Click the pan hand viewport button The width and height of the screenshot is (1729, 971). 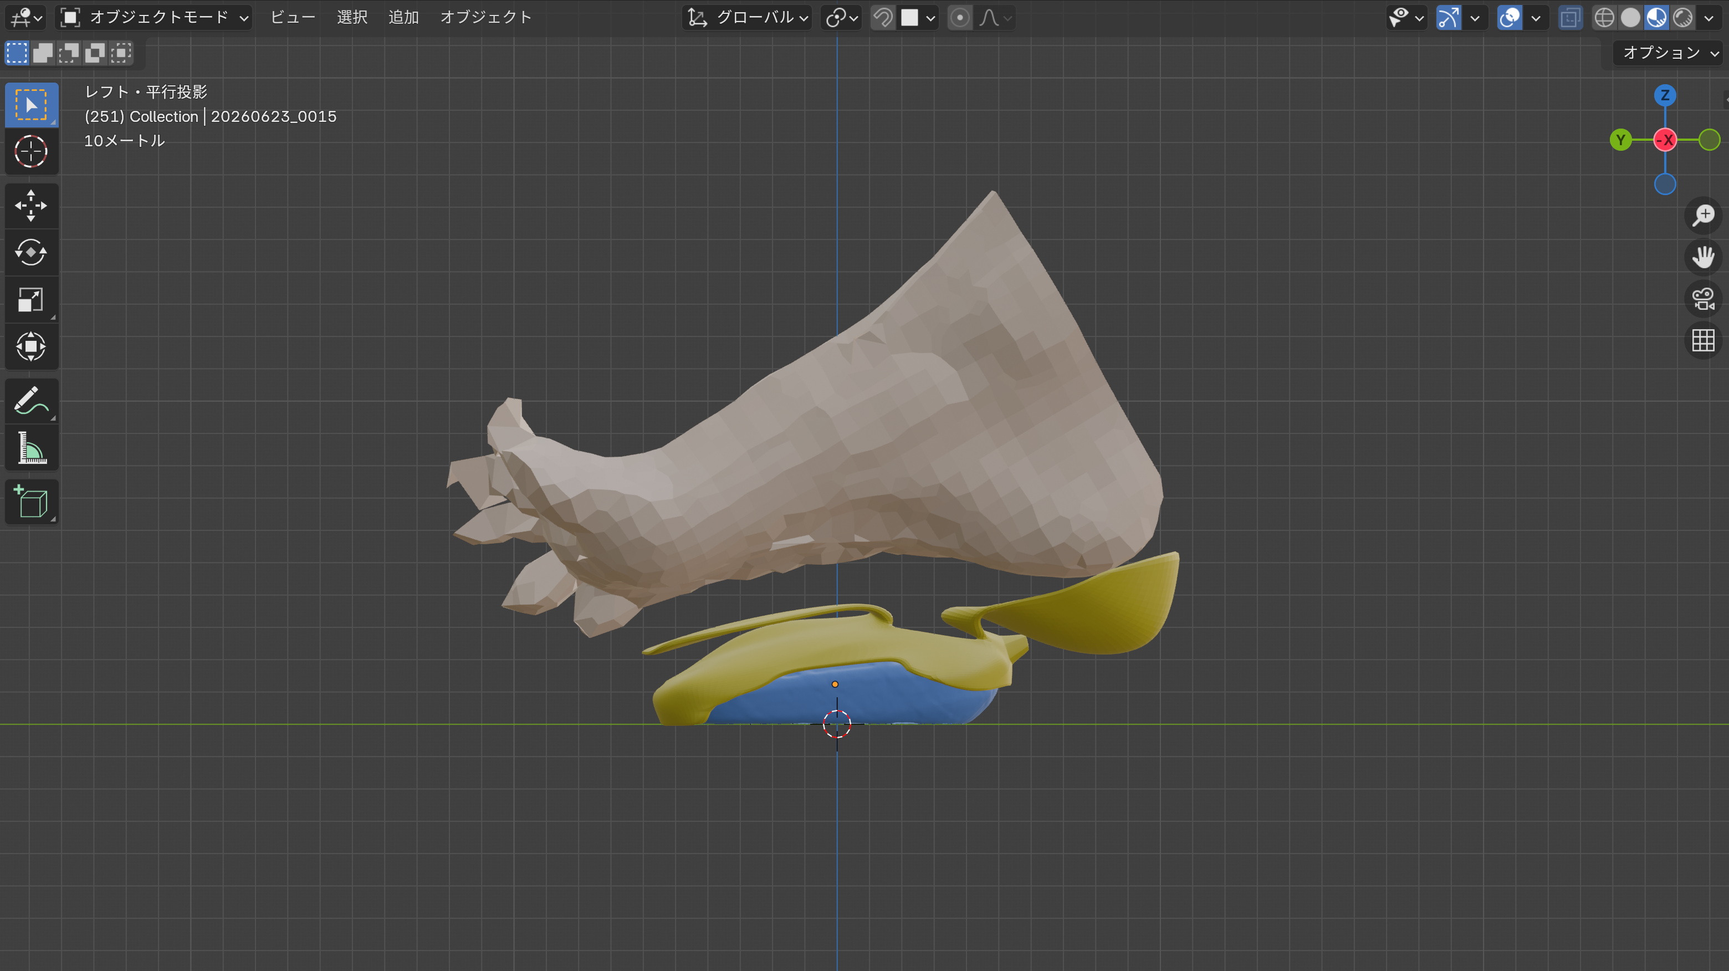[x=1704, y=257]
